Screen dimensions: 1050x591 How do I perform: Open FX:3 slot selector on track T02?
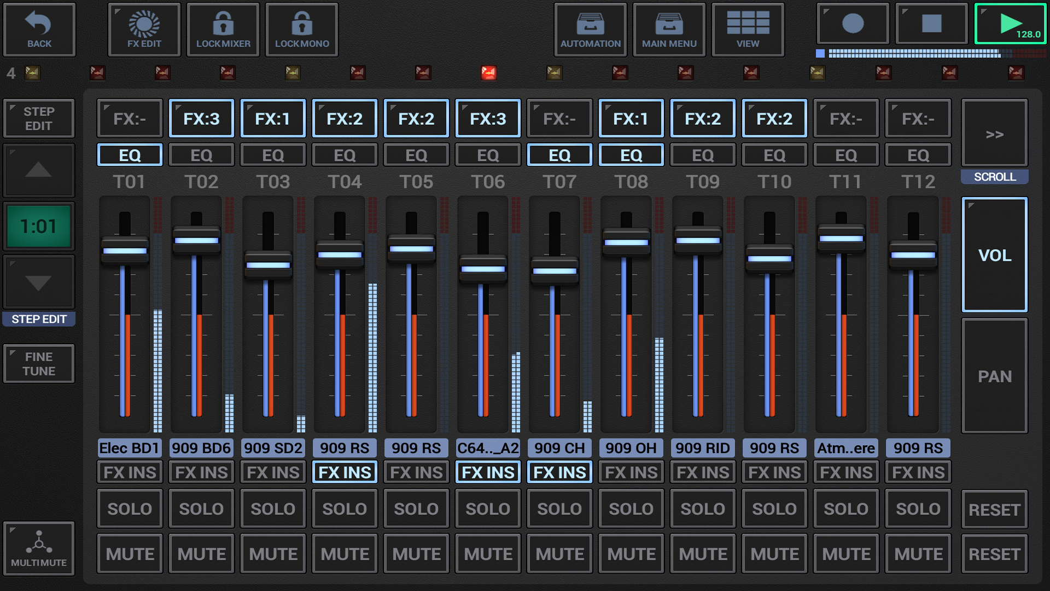point(201,118)
